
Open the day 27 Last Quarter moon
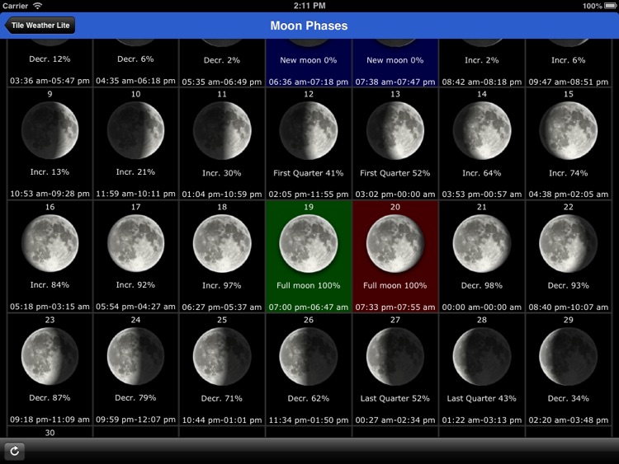395,357
